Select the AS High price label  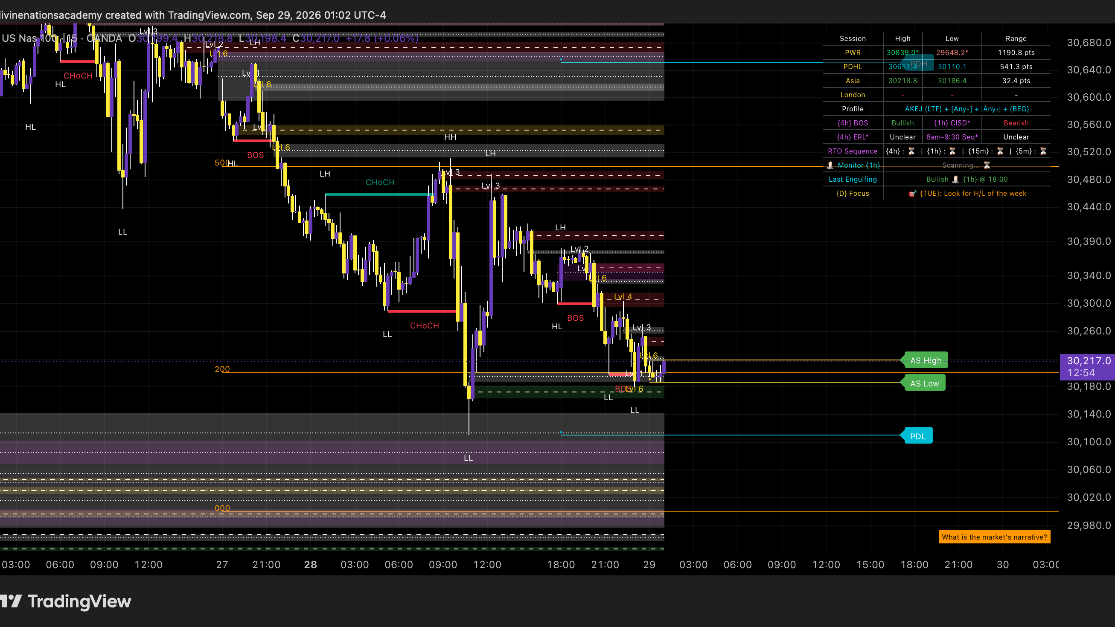coord(926,360)
